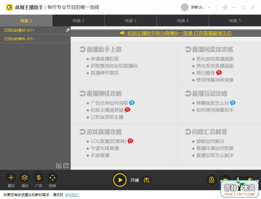Click the 游戏直播攻略 section heading

tap(104, 132)
